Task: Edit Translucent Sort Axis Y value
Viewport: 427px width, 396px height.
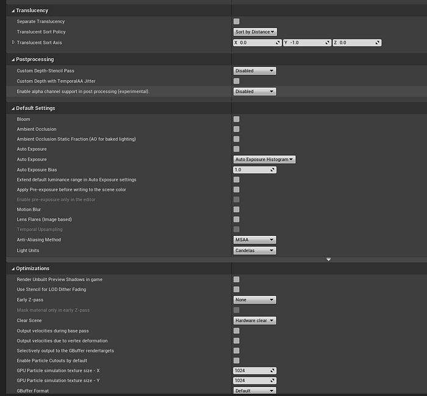Action: (307, 43)
